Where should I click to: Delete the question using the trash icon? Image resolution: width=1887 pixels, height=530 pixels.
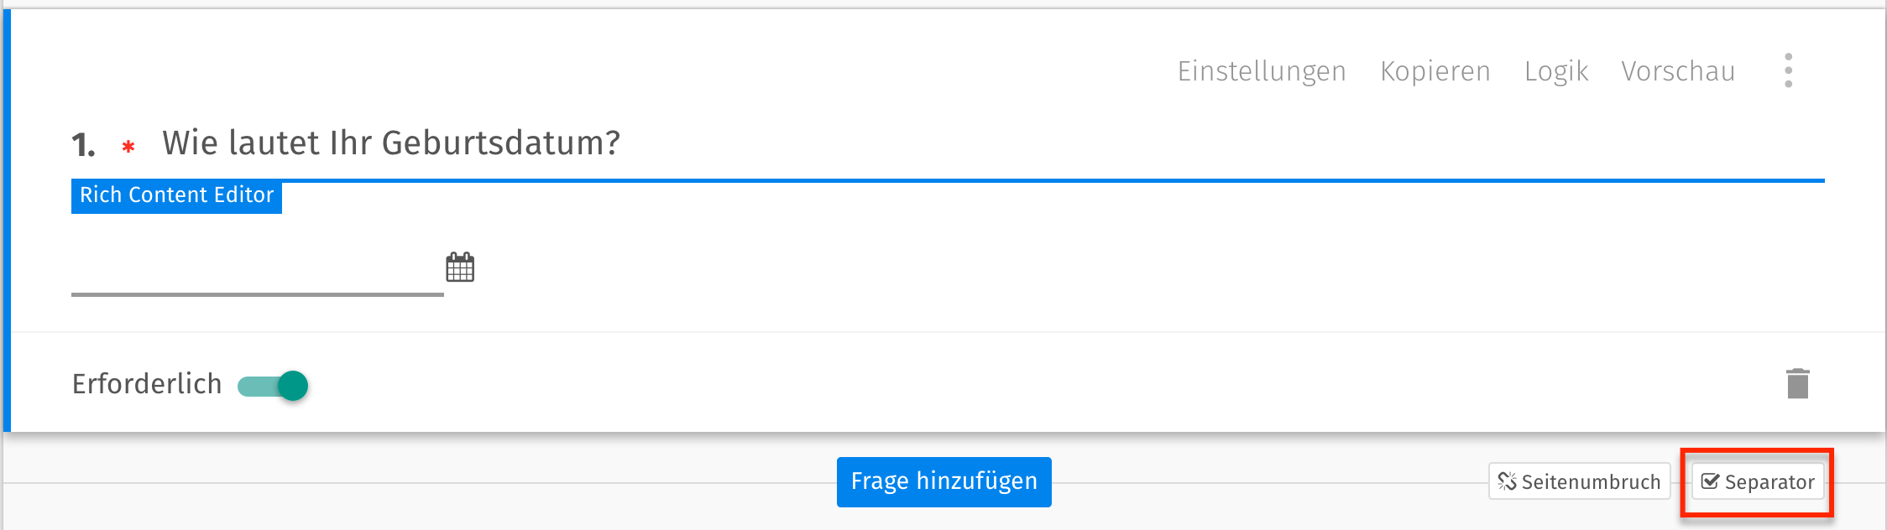click(1797, 382)
